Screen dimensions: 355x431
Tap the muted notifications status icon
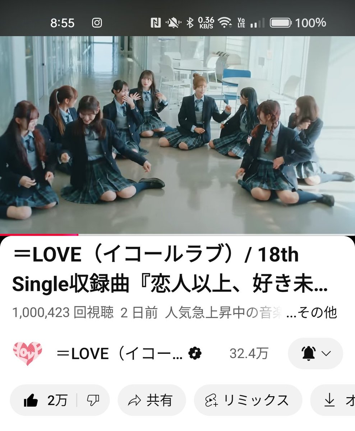coord(173,23)
